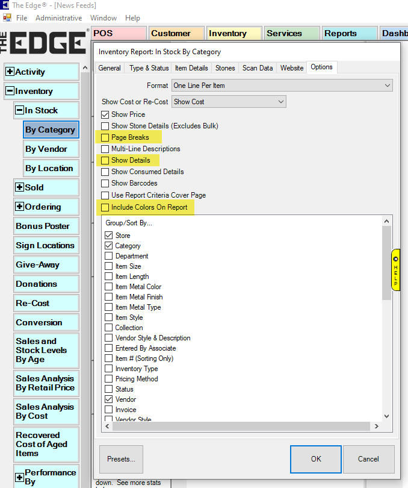Image resolution: width=408 pixels, height=488 pixels.
Task: Collapse the In Stock minus icon
Action: click(x=19, y=111)
